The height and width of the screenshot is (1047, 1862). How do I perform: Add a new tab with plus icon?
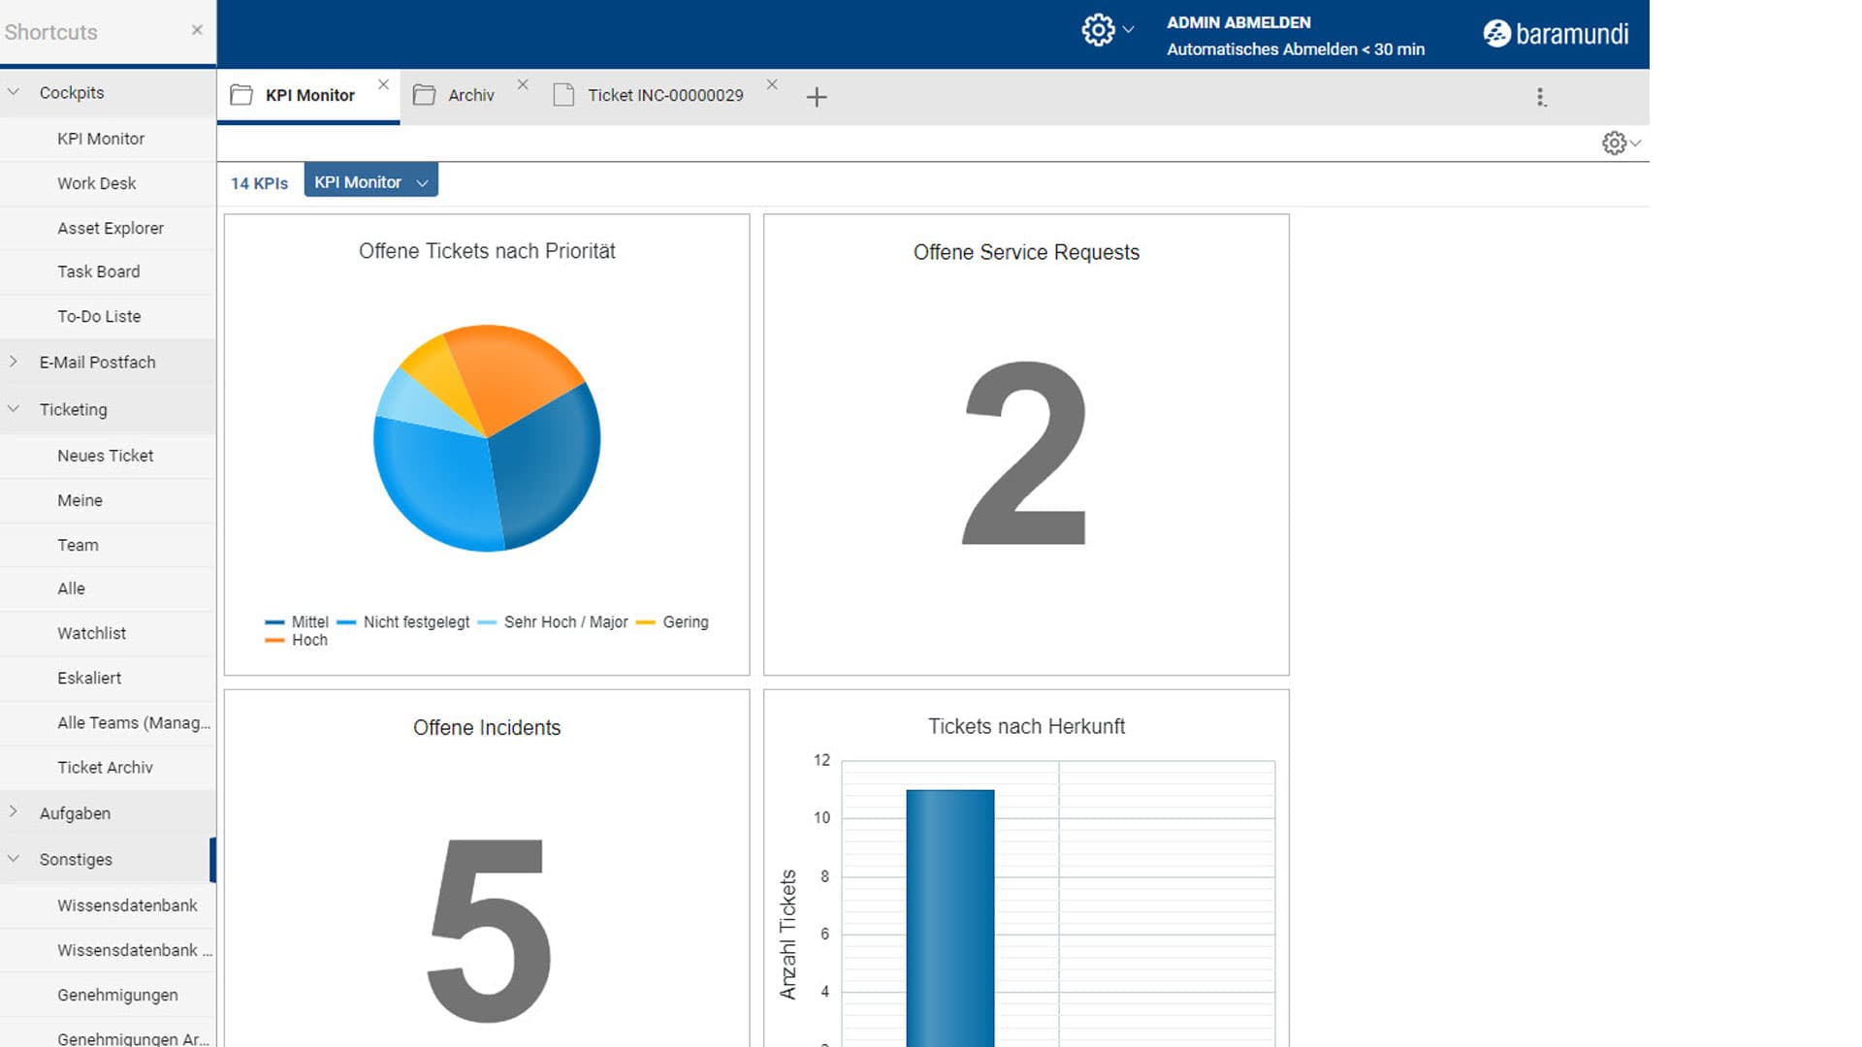(817, 96)
